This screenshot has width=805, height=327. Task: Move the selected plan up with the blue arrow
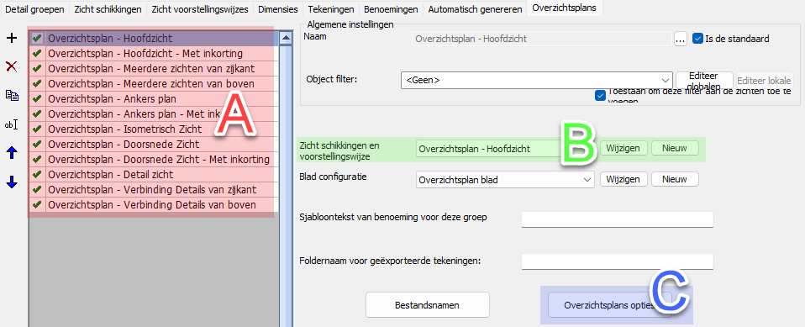coord(11,152)
